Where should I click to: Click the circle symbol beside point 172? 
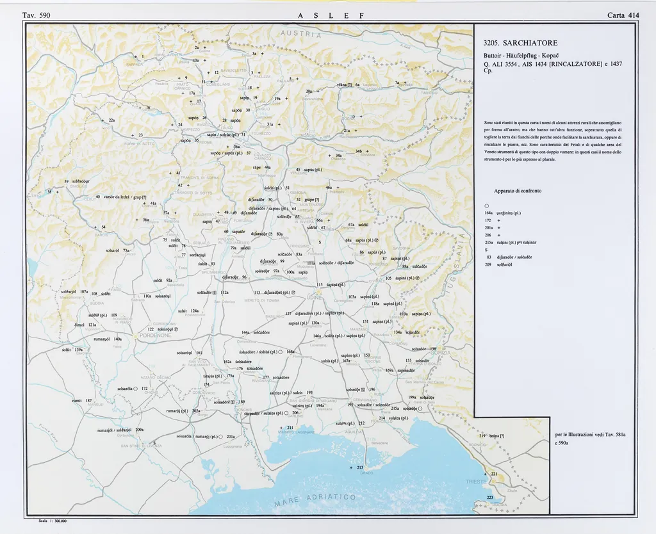point(136,389)
